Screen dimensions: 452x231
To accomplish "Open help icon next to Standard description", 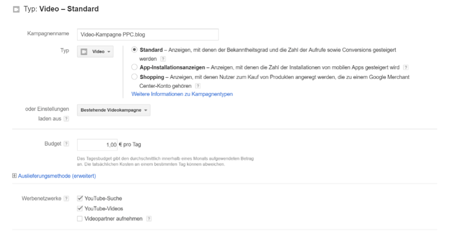I will 163,59.
